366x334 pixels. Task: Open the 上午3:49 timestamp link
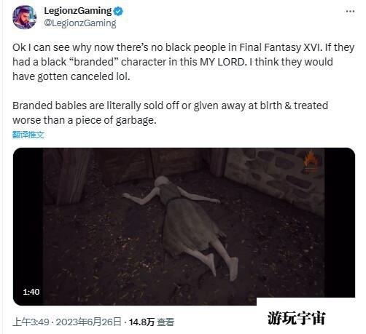31,322
